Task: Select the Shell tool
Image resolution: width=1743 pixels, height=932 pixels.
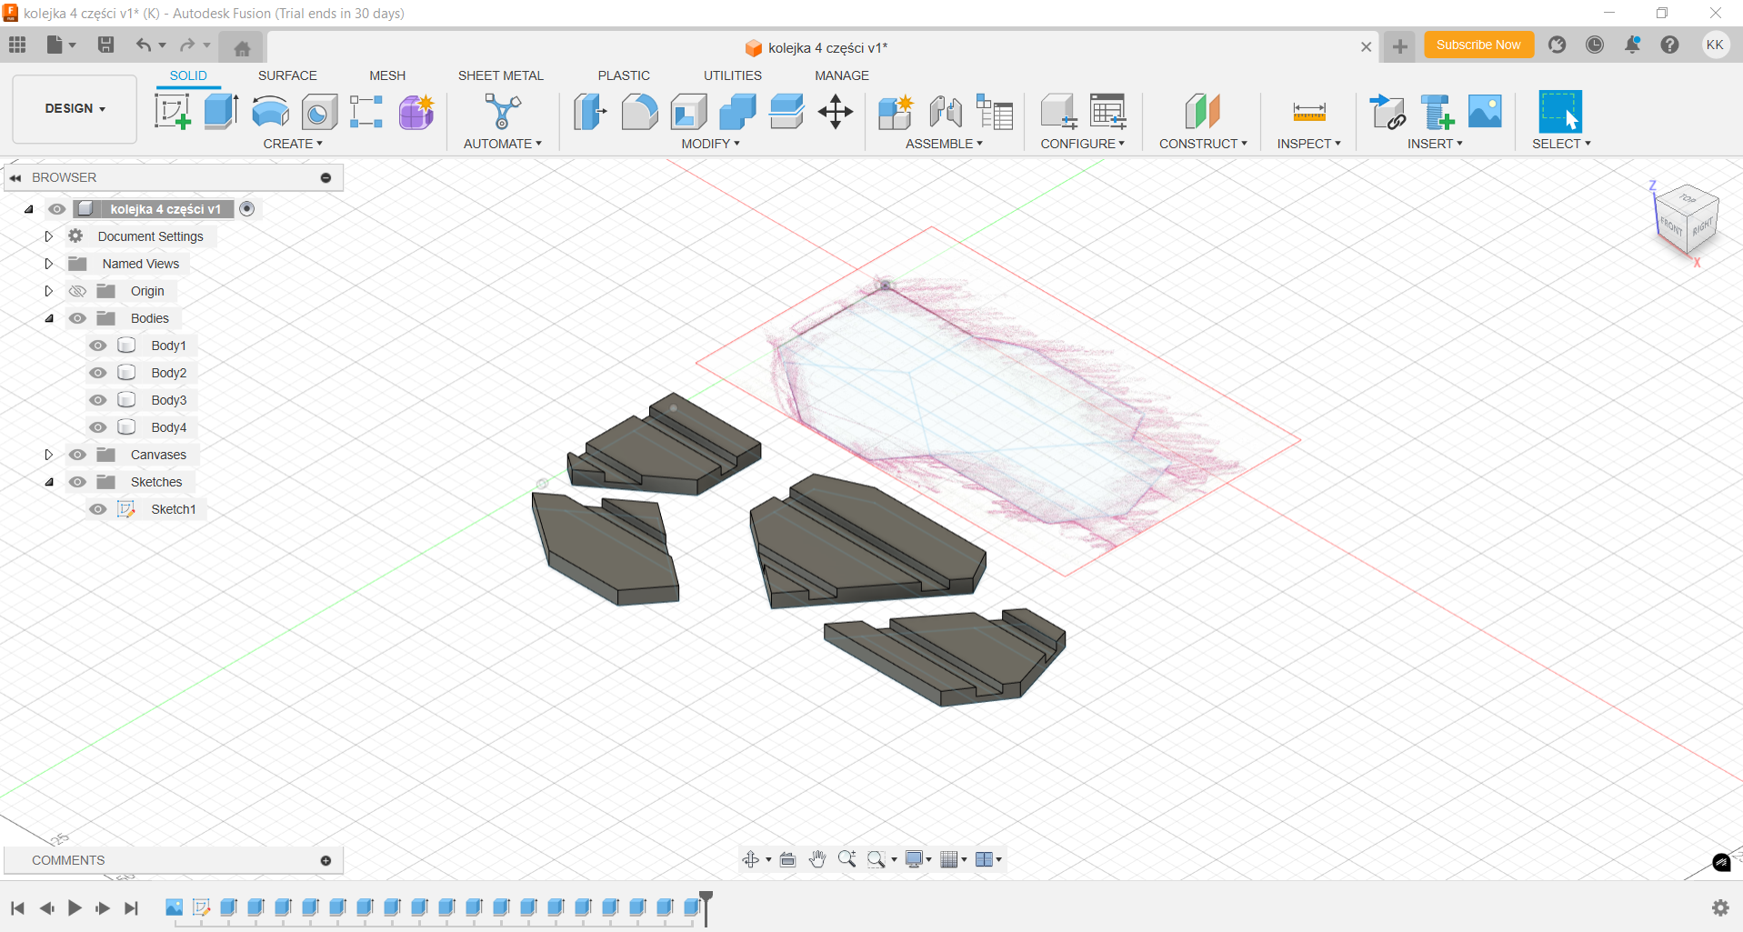Action: point(688,112)
